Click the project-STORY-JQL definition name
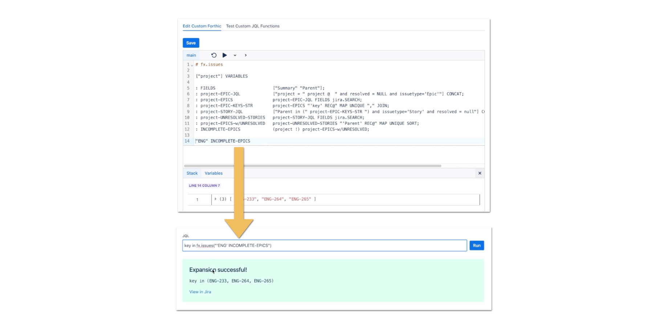 point(221,112)
